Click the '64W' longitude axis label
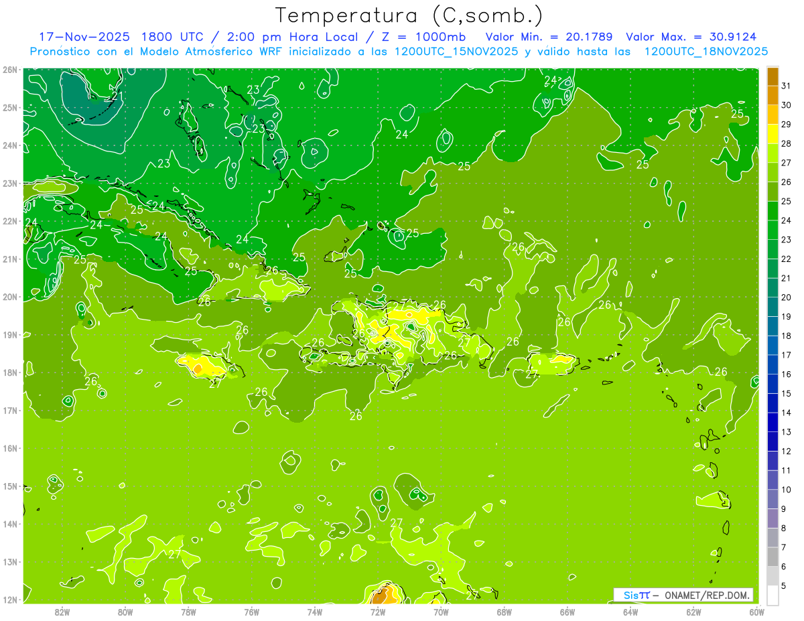The image size is (804, 621). 630,612
